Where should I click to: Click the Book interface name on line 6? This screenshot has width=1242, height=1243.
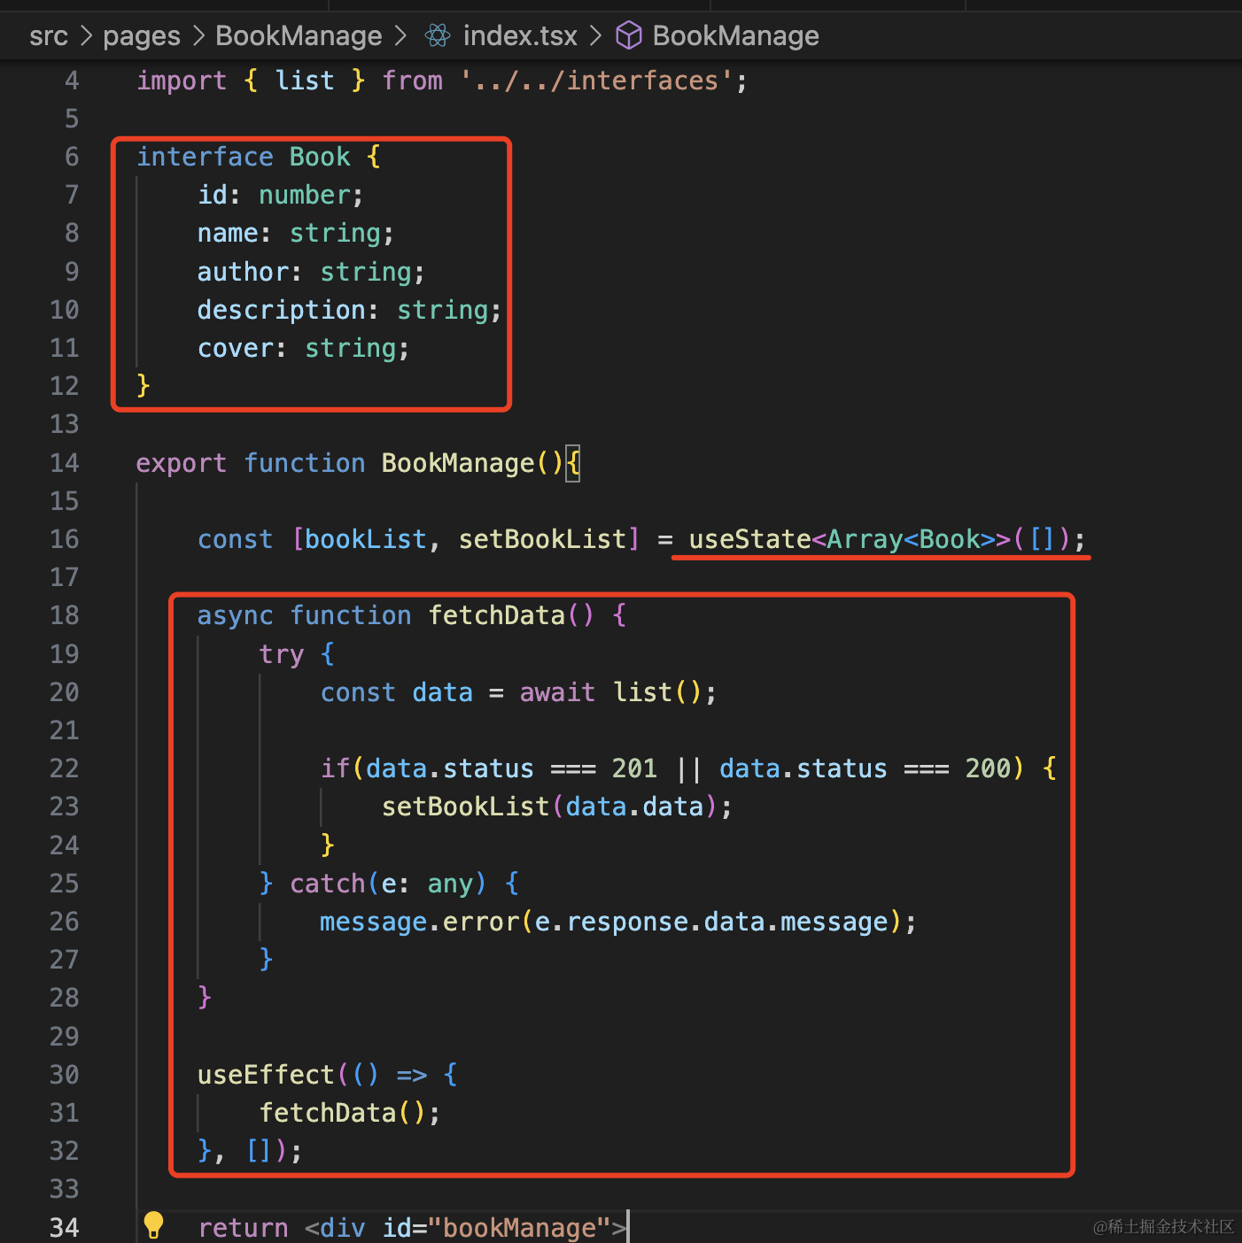(x=320, y=157)
